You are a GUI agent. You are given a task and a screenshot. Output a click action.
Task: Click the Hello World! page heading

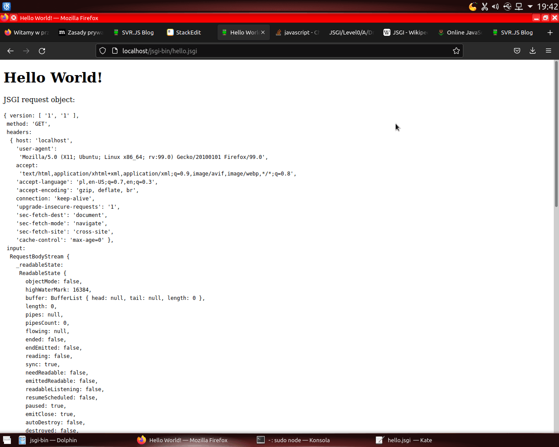pos(53,77)
